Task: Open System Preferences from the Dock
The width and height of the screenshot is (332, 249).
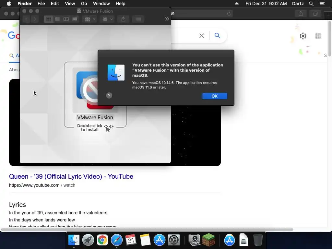Action: [x=174, y=240]
